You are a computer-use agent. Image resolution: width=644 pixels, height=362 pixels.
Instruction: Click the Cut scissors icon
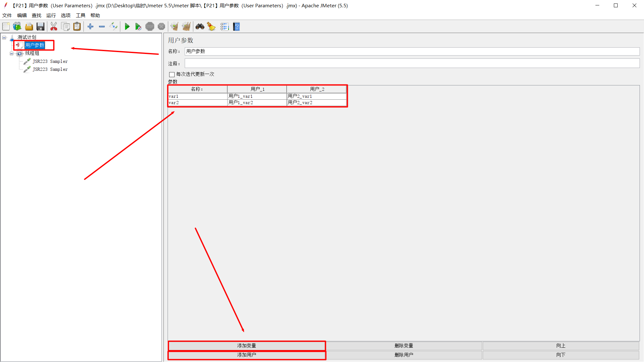click(54, 27)
